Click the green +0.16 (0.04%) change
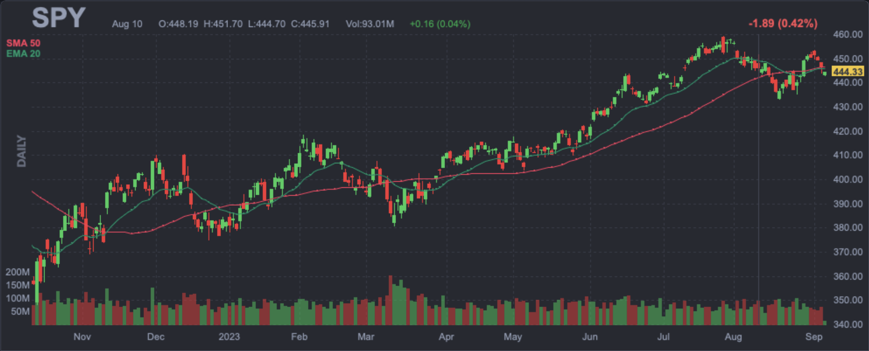Screen dimensions: 869x351 [x=440, y=24]
